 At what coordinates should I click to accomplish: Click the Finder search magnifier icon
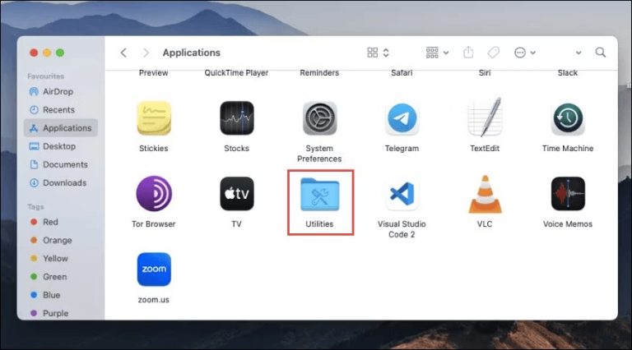click(x=601, y=53)
